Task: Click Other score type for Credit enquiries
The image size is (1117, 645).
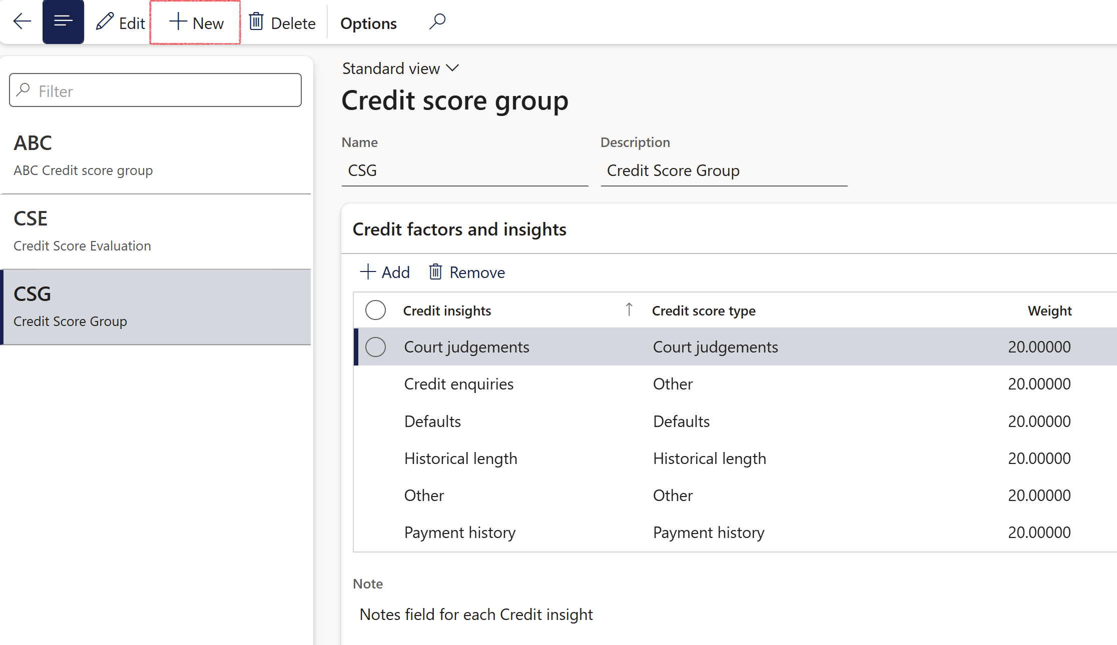Action: click(x=673, y=384)
